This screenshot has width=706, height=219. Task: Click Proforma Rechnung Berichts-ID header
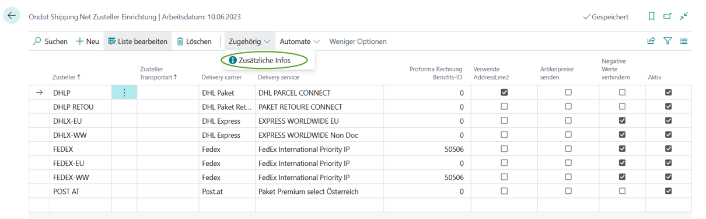tap(436, 73)
